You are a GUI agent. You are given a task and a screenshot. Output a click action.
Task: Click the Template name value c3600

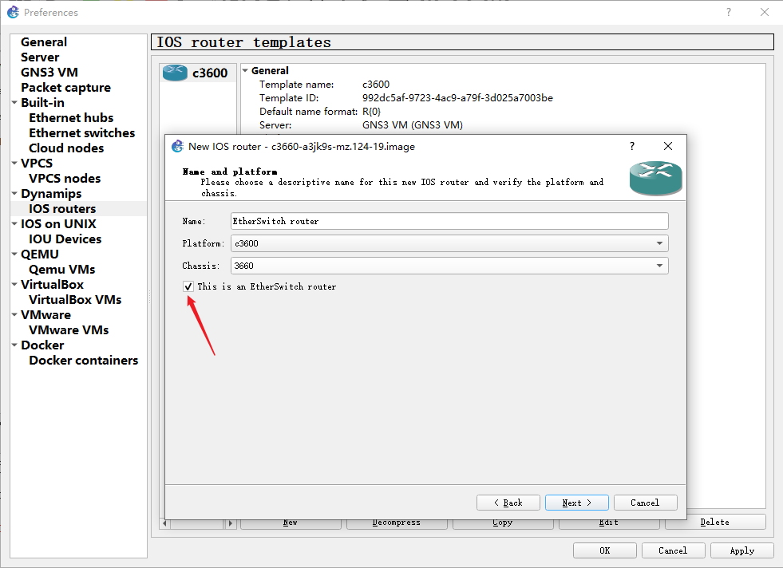[376, 85]
